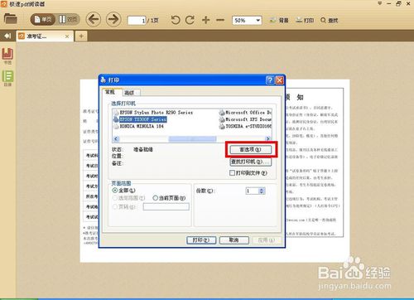Viewport: 414px width, 300px height.
Task: Select the Microsoft XPS Document printer
Action: click(245, 119)
